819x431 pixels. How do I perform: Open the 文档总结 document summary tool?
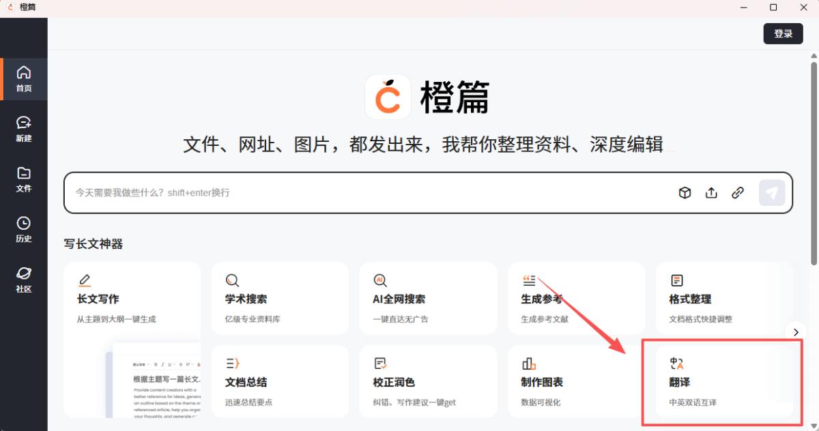tap(280, 382)
